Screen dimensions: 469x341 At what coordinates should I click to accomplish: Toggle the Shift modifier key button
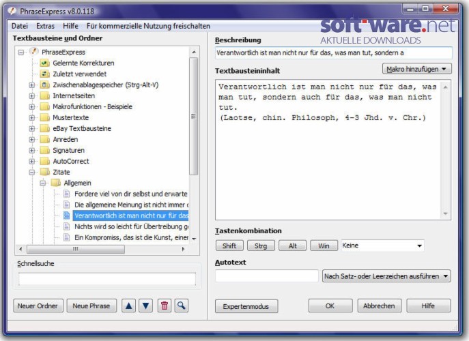tap(229, 246)
